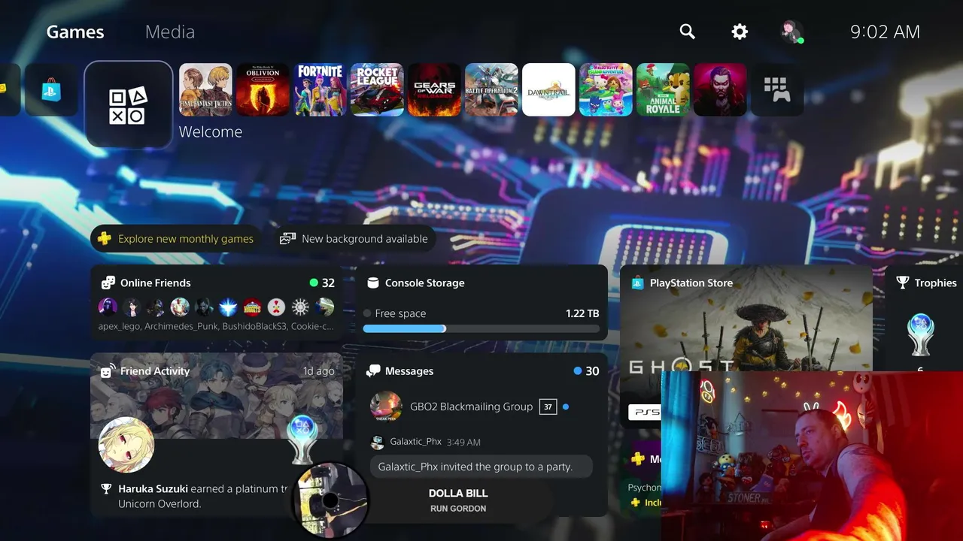
Task: Click the RUN GORDON artist text
Action: (458, 509)
